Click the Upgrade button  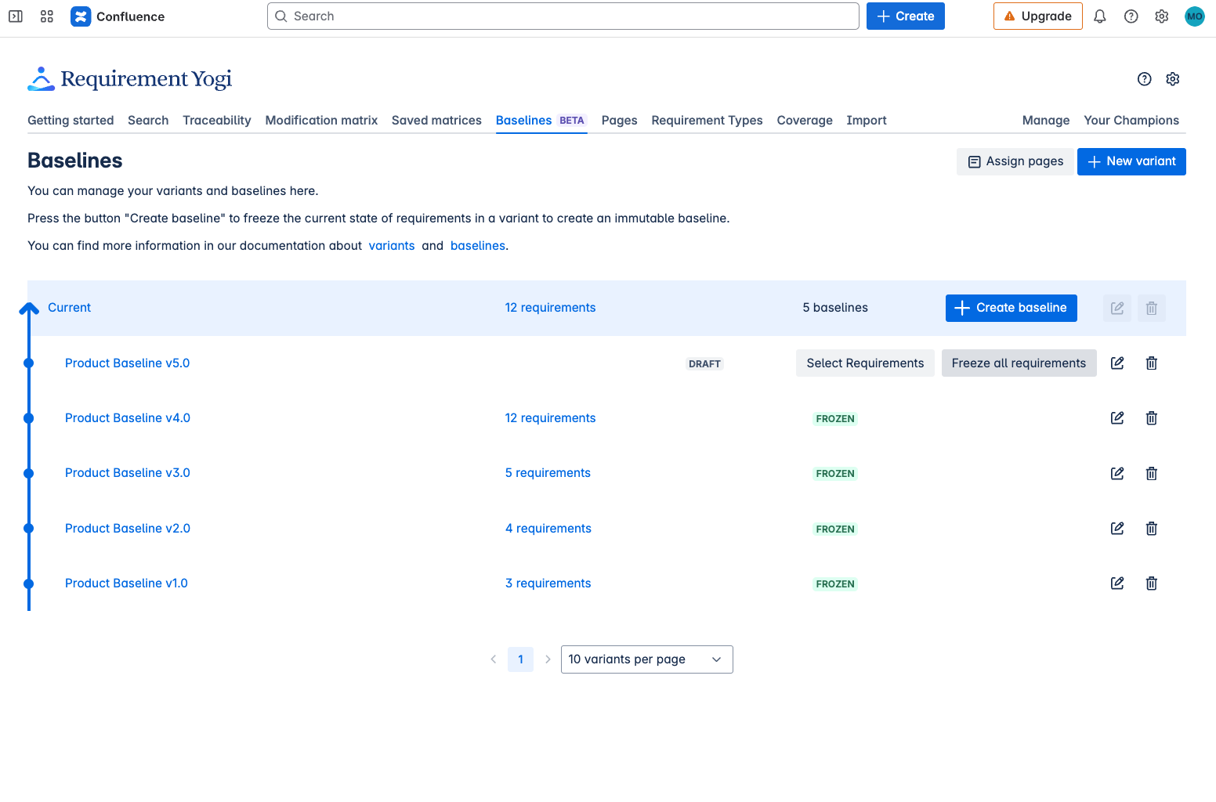tap(1038, 16)
